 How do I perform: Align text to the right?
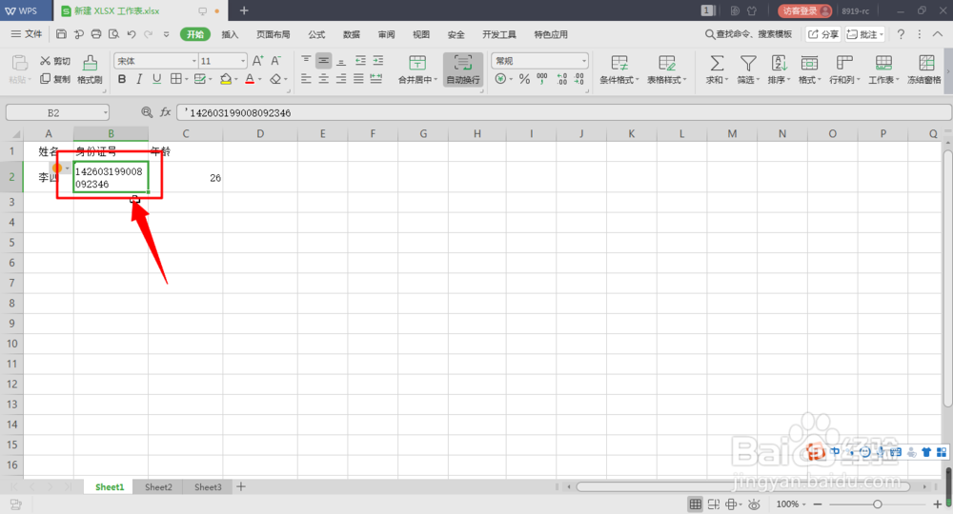coord(341,79)
